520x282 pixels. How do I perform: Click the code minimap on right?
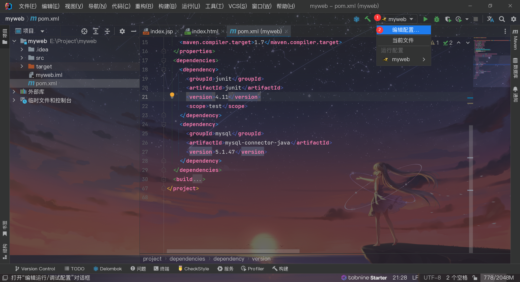pyautogui.click(x=492, y=62)
